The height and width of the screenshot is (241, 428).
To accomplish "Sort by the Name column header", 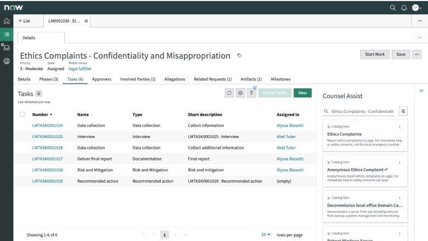I will click(83, 114).
